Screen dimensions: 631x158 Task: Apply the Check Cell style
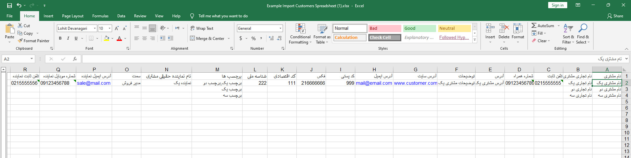pos(385,38)
